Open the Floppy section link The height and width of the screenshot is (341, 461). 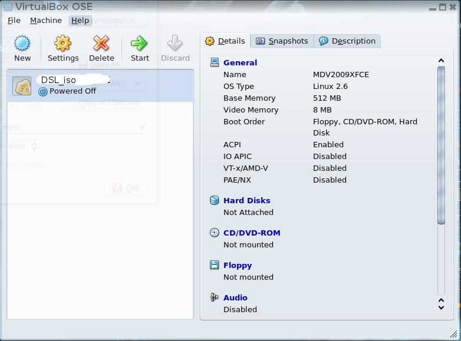tap(238, 266)
